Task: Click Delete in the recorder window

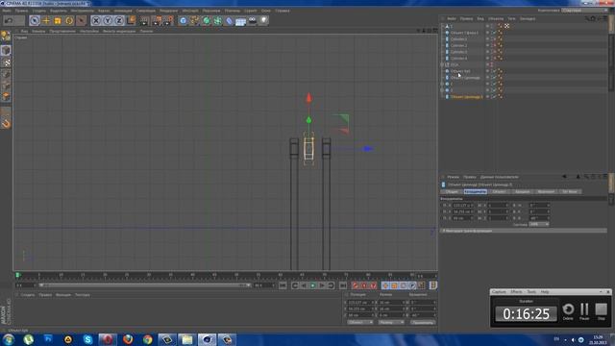Action: [568, 311]
